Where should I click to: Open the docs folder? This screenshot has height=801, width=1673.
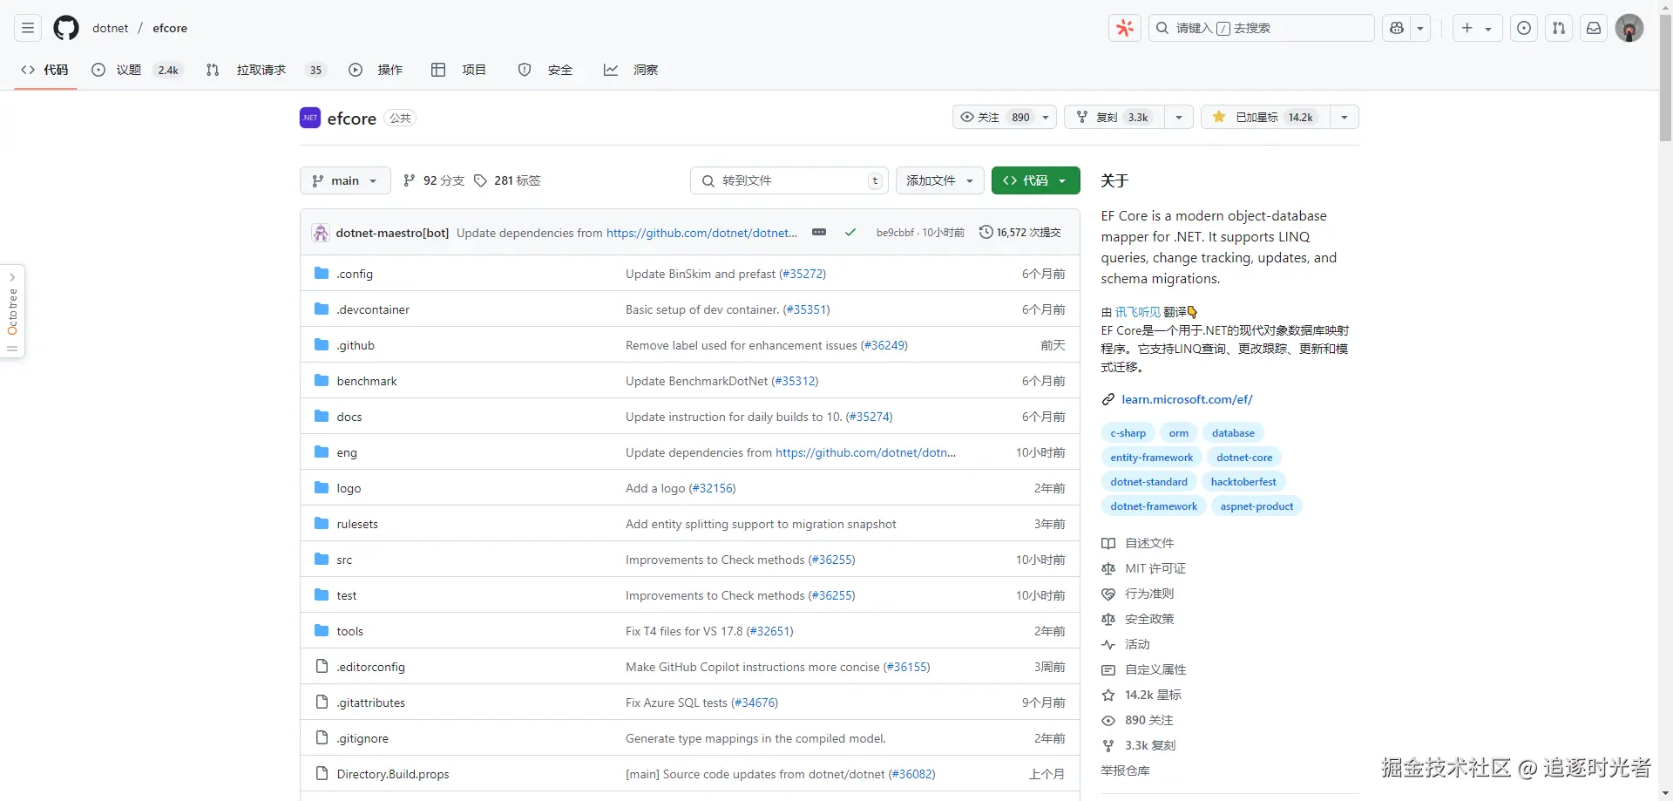point(349,417)
